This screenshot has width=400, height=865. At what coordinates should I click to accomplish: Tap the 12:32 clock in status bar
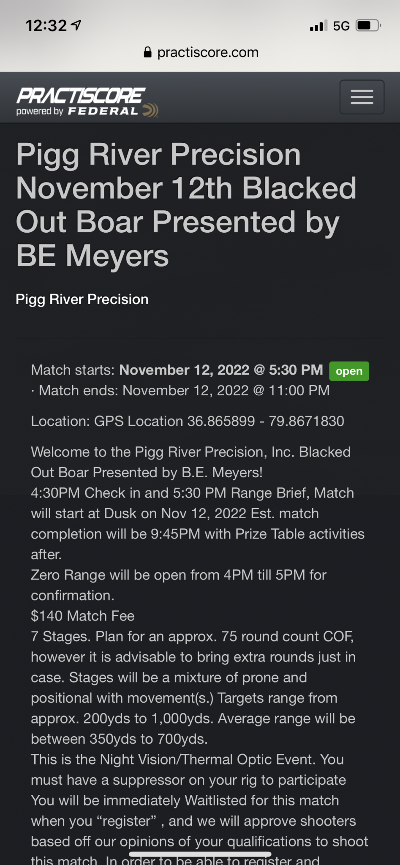click(x=46, y=26)
